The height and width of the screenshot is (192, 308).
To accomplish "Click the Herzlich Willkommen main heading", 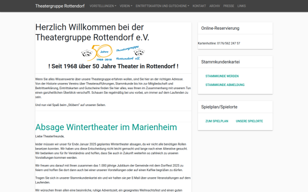I will point(92,32).
